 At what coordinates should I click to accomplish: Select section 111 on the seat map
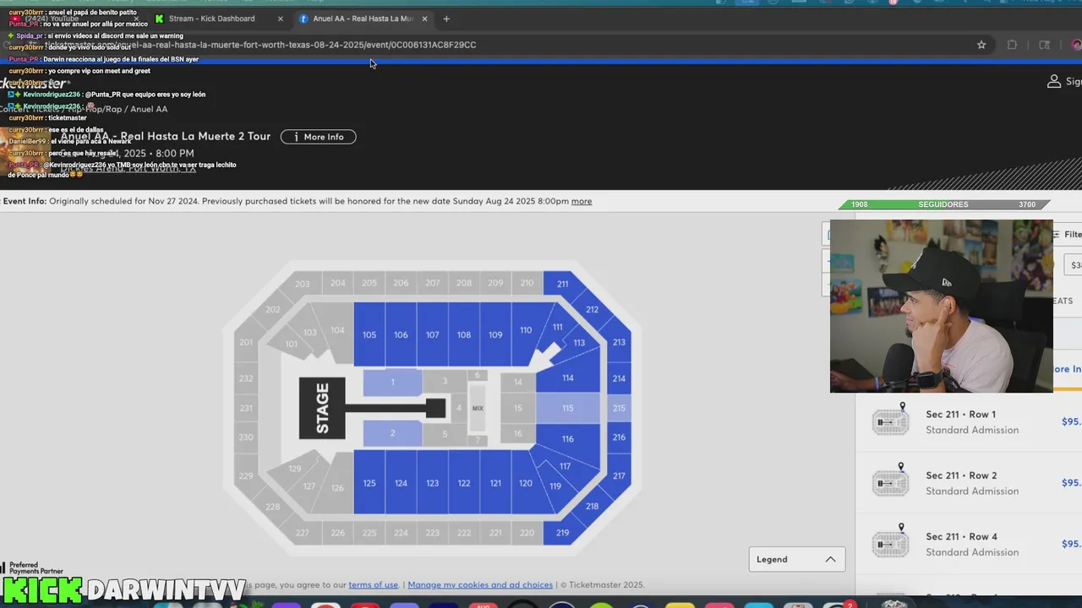point(557,326)
